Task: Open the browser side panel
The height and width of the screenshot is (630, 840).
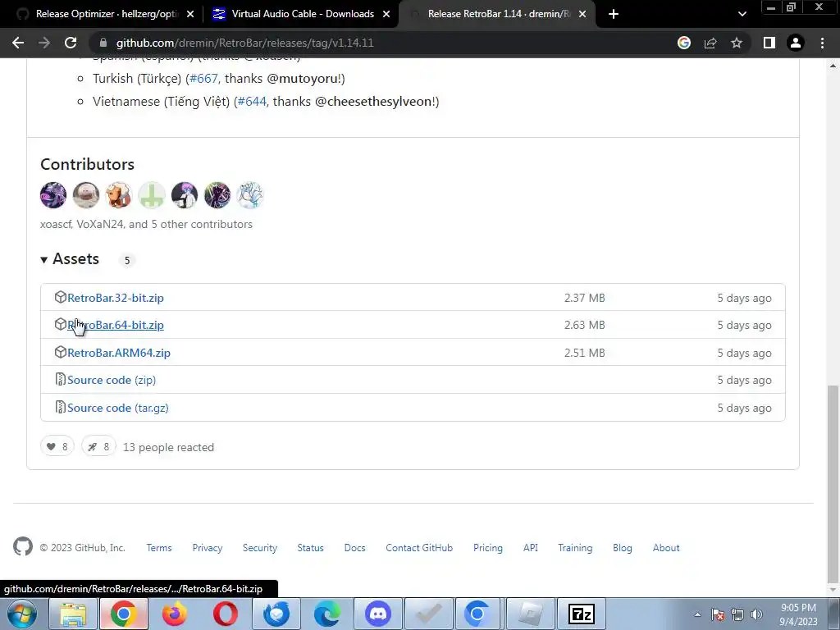Action: [769, 43]
